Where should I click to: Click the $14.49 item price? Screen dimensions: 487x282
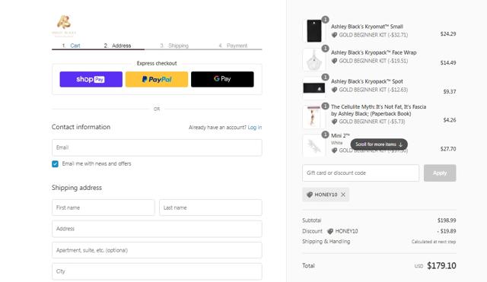pos(448,62)
